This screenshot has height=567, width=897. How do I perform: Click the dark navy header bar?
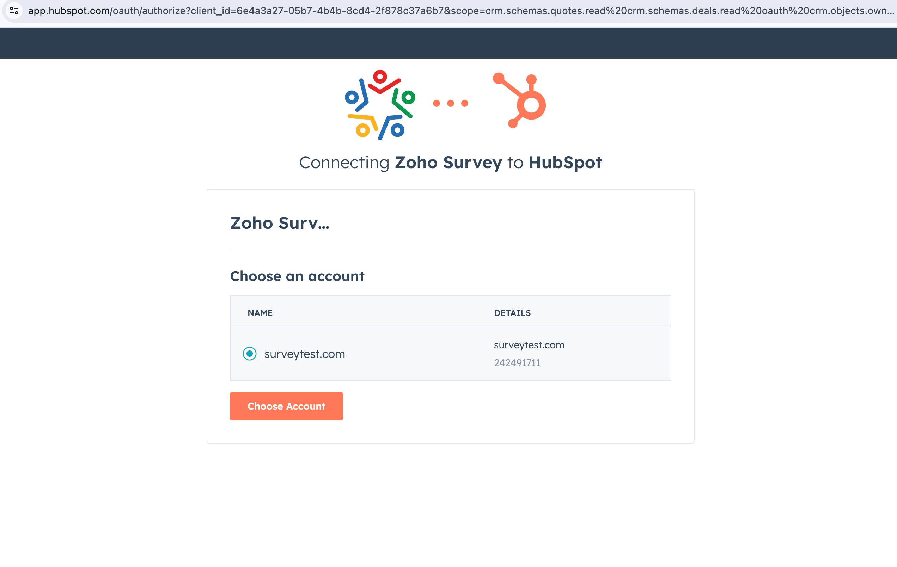(x=448, y=43)
